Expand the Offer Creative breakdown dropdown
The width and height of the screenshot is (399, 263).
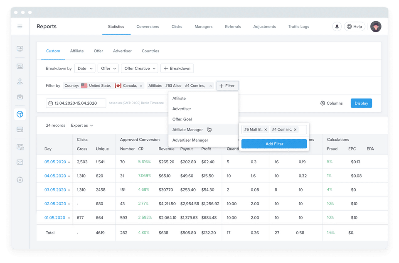point(140,69)
